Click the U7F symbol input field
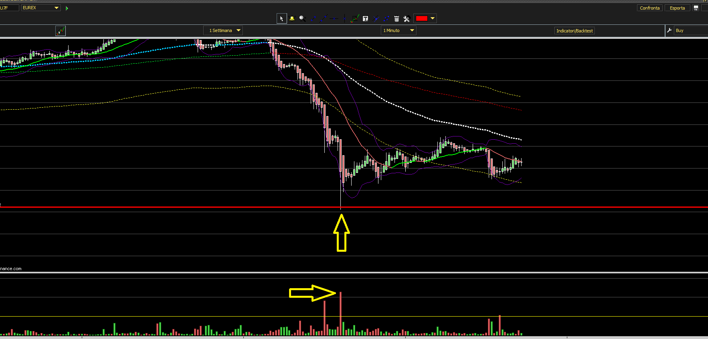708x339 pixels. [9, 8]
